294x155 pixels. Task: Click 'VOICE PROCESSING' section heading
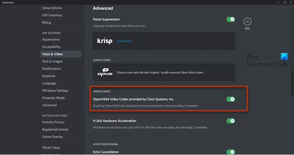pyautogui.click(x=105, y=144)
